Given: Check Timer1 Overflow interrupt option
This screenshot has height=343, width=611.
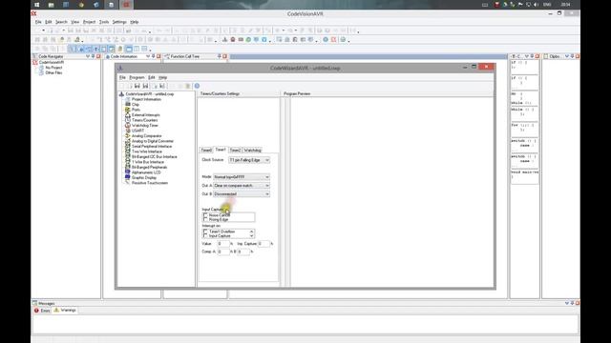Looking at the screenshot, I should (x=205, y=232).
